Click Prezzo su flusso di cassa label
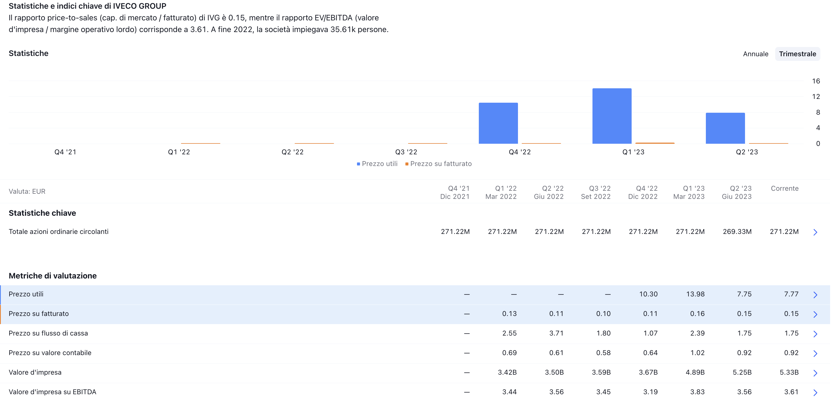Screen dimensions: 838x401 coord(48,333)
